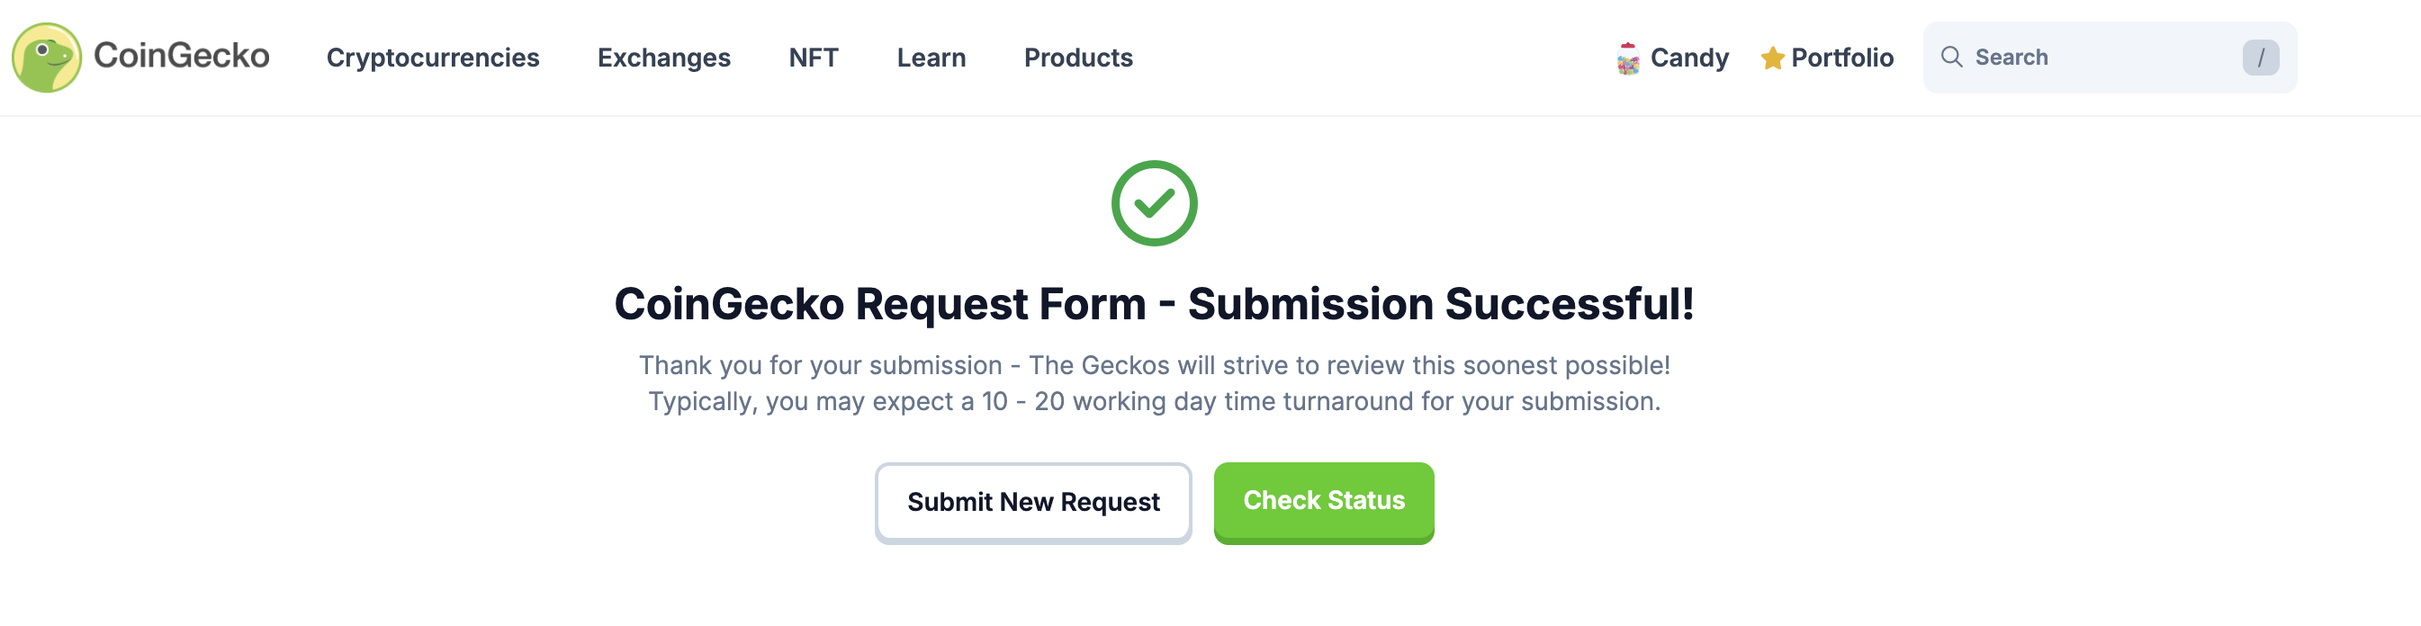The width and height of the screenshot is (2421, 626).
Task: Open the Exchanges menu
Action: point(663,58)
